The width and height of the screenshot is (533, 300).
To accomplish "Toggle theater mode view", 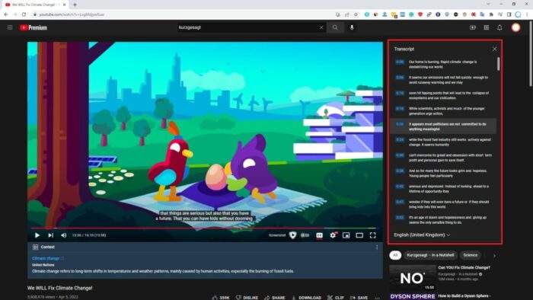I will coord(359,235).
